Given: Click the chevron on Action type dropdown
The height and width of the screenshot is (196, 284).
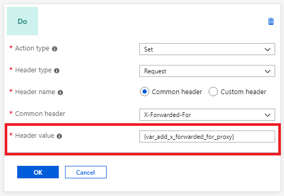Looking at the screenshot, I should click(267, 49).
